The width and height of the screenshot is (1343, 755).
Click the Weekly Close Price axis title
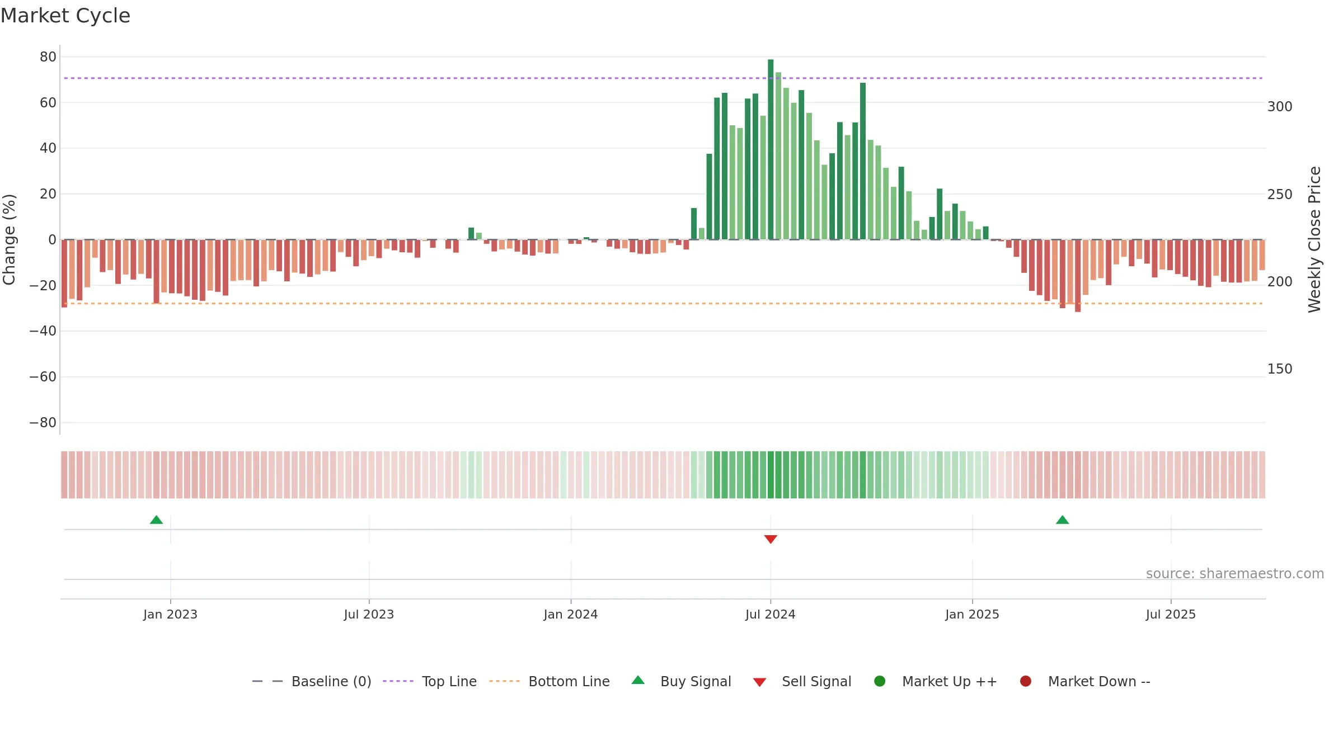(1314, 239)
